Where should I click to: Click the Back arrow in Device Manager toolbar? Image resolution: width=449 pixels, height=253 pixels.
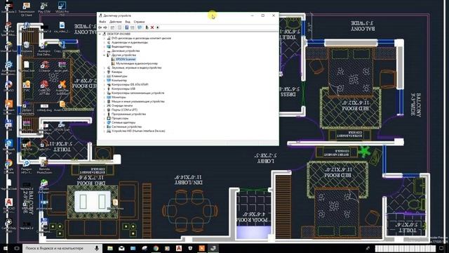click(100, 27)
